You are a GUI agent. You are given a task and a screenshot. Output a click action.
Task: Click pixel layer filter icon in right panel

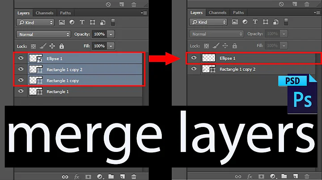(235, 22)
